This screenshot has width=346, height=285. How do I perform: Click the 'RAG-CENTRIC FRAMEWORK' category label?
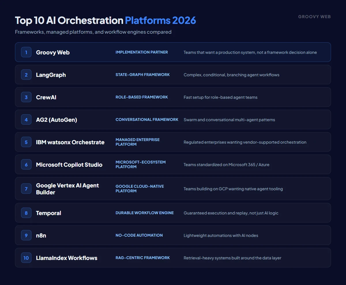143,258
